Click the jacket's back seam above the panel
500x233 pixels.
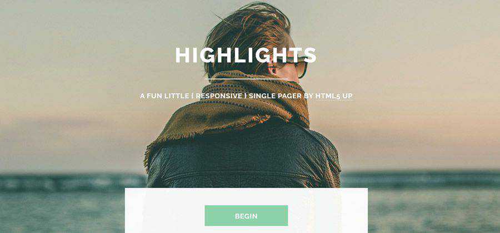tap(242, 174)
